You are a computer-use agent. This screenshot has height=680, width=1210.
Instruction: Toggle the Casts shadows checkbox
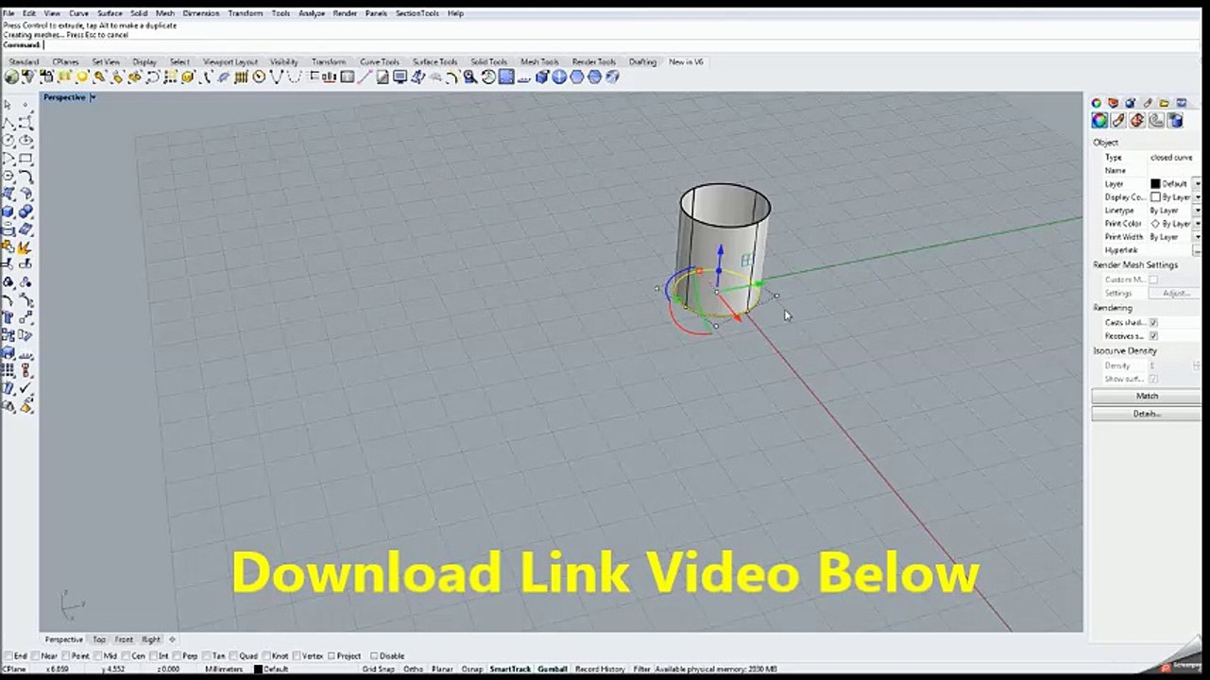point(1153,323)
